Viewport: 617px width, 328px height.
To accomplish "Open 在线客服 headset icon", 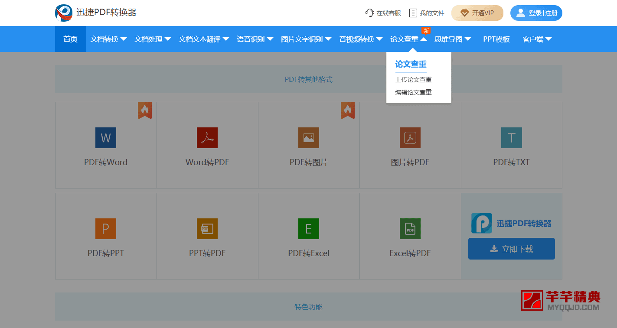I will 369,13.
